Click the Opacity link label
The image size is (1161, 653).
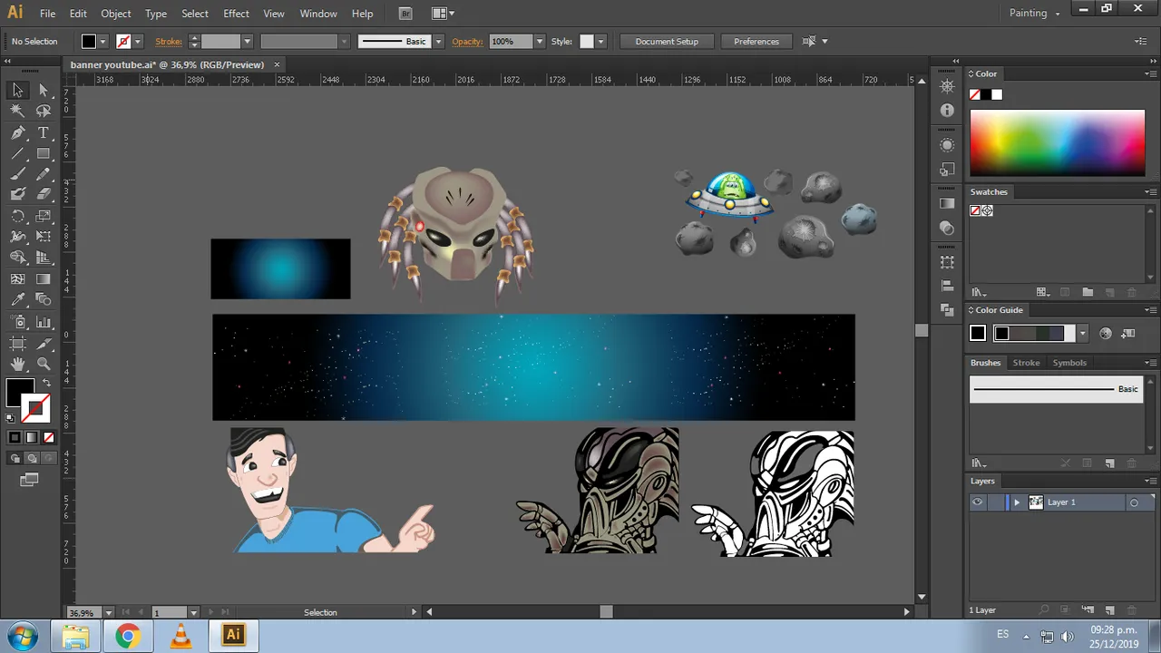pyautogui.click(x=467, y=42)
